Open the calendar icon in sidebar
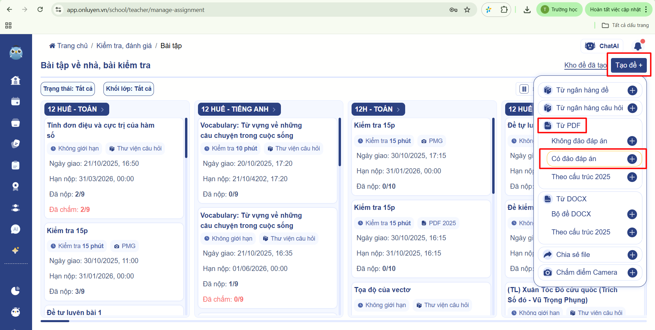Screen dimensions: 655x330 (15, 101)
